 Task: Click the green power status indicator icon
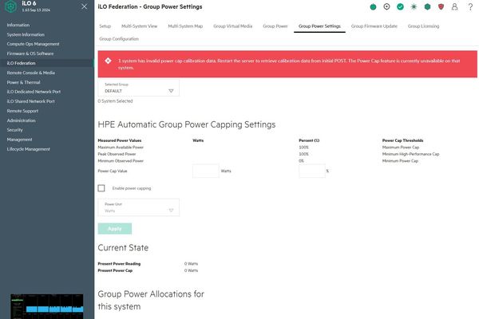coord(373,6)
